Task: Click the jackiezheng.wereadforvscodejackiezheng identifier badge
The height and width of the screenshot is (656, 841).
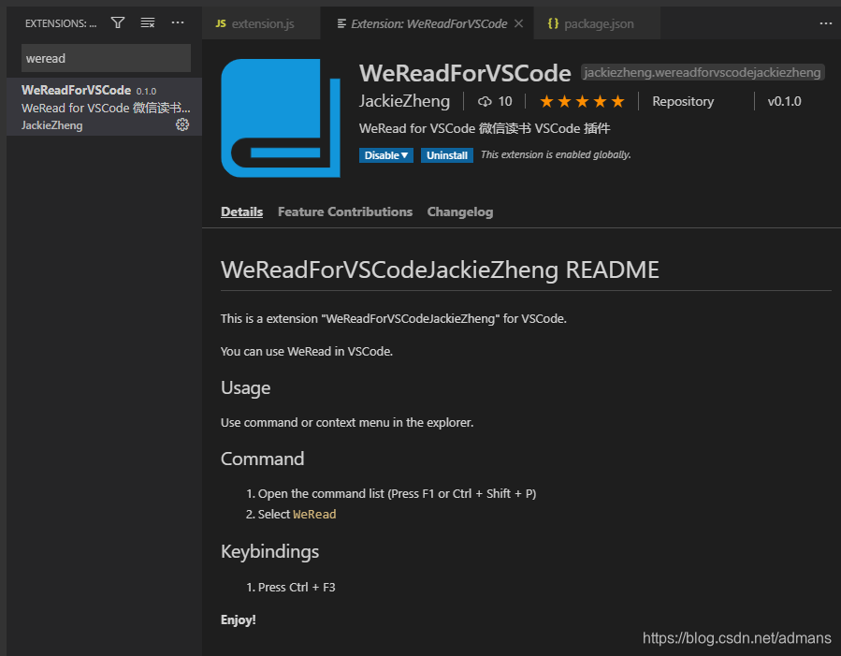Action: [x=703, y=72]
